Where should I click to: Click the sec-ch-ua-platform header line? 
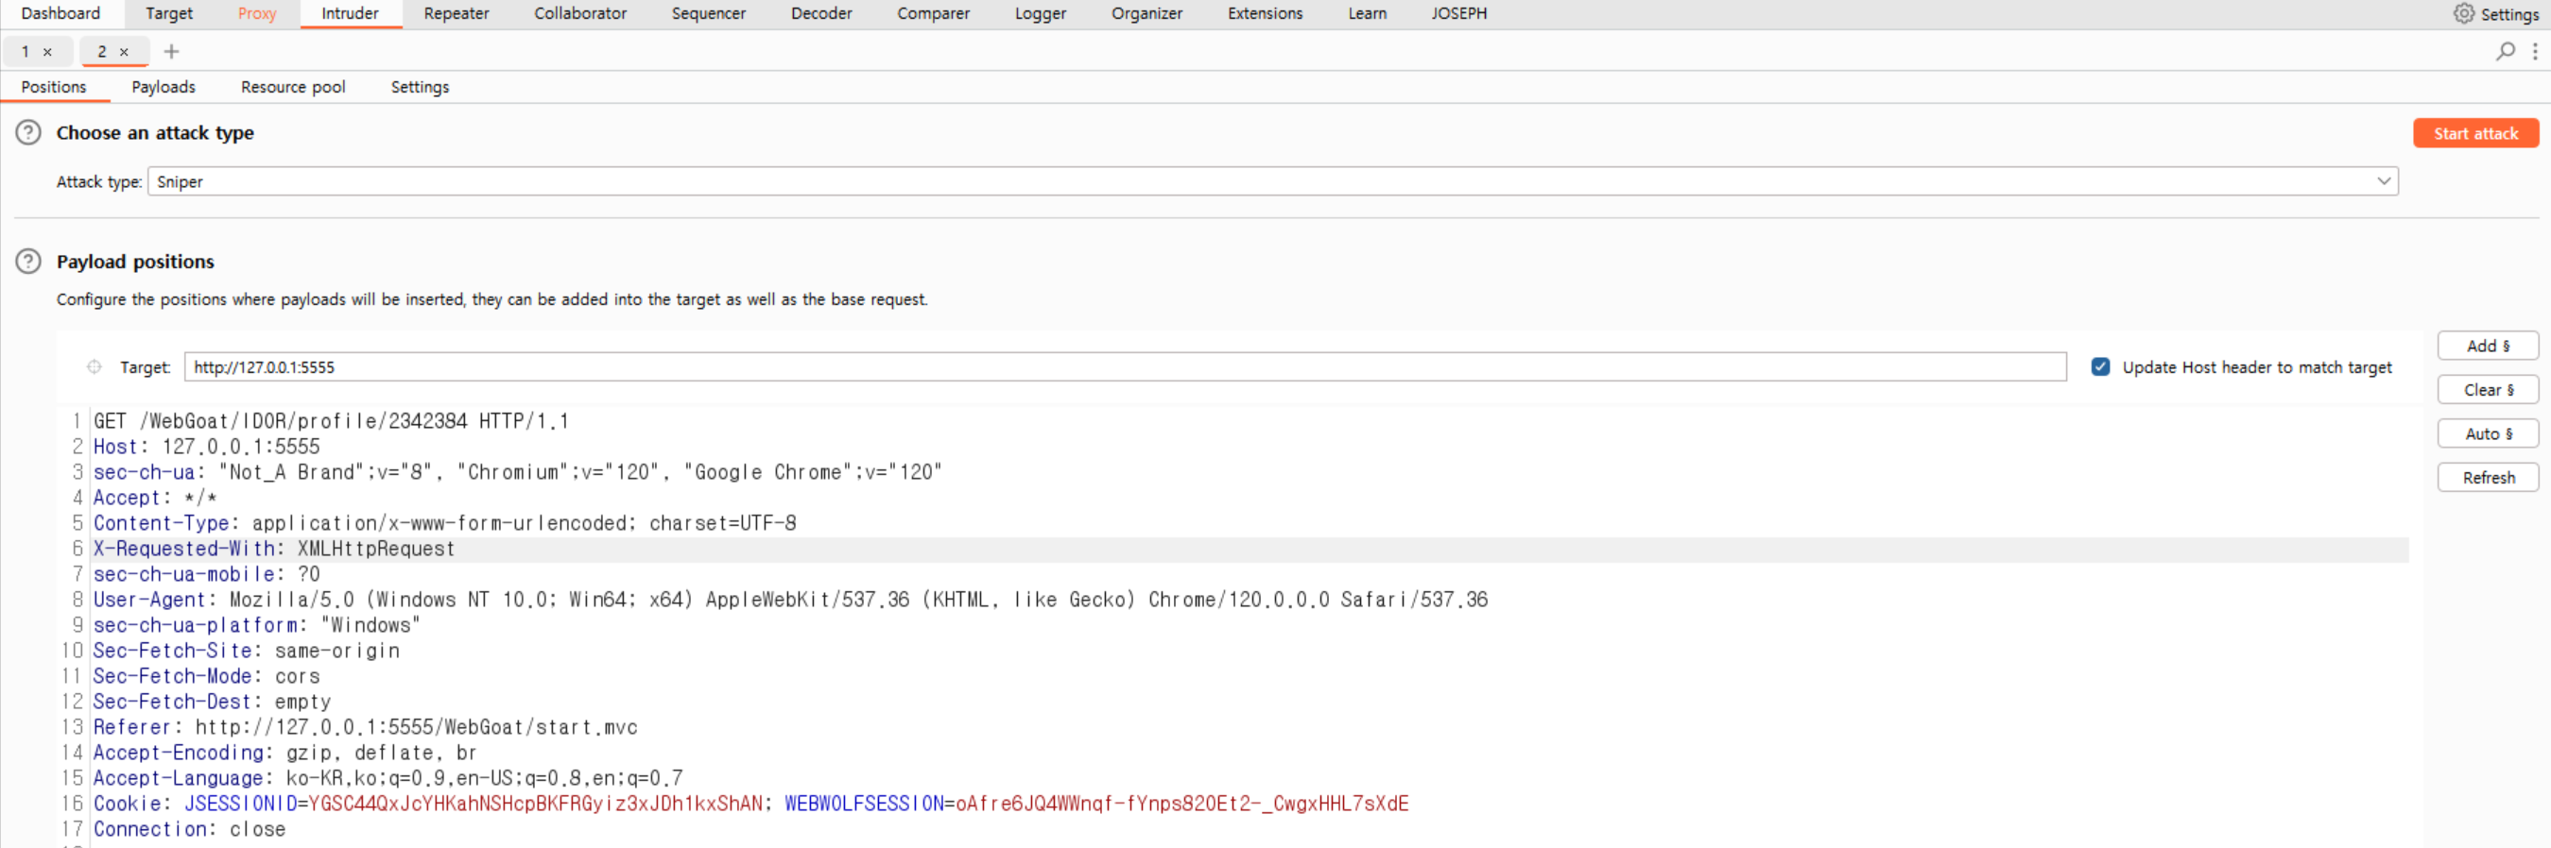tap(256, 625)
